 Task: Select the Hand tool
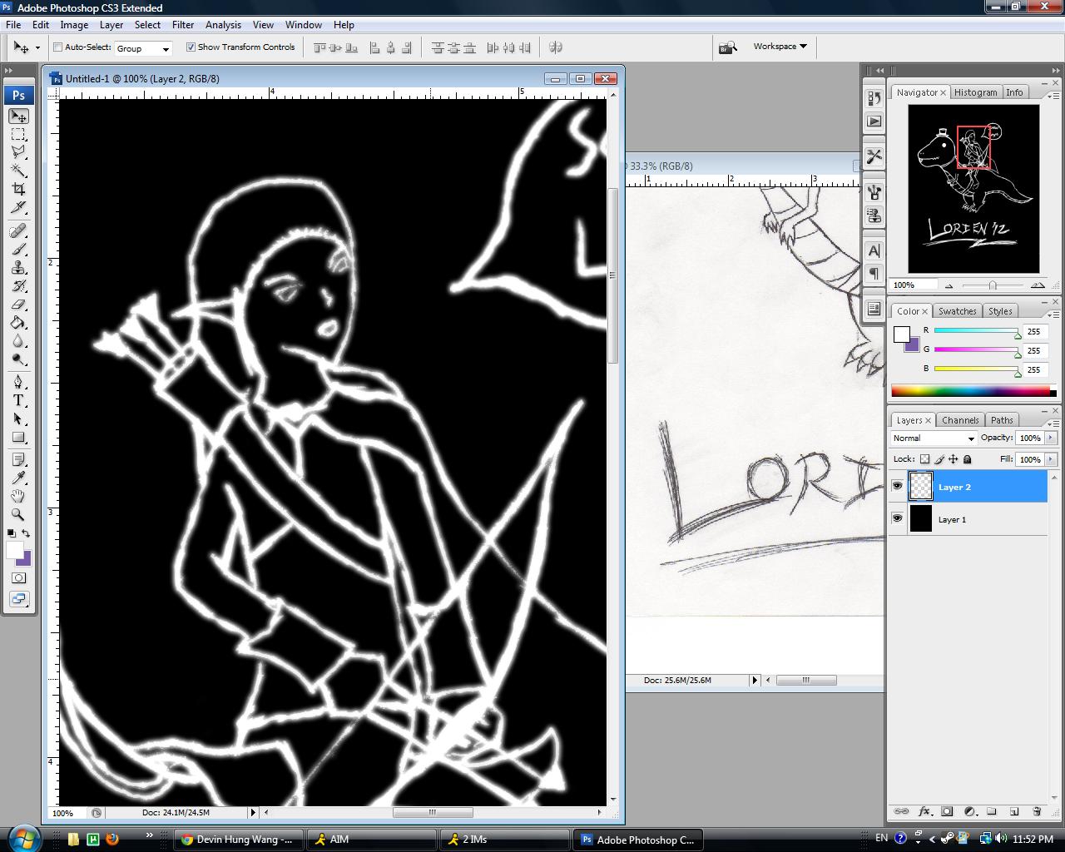coord(18,496)
